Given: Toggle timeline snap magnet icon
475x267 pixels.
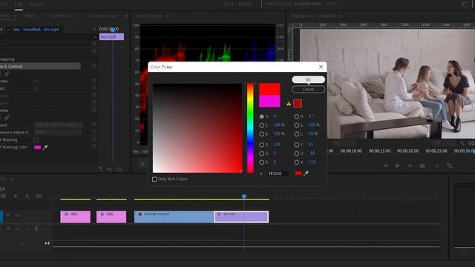Looking at the screenshot, I should coord(3,196).
